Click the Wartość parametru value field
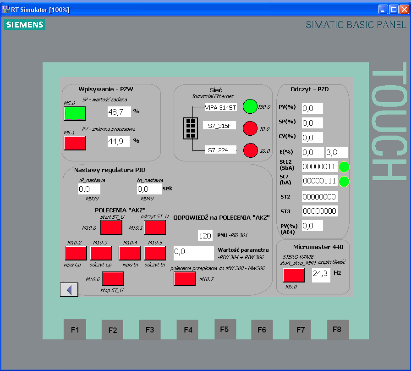Viewport: 411px width, 371px height. coord(194,253)
